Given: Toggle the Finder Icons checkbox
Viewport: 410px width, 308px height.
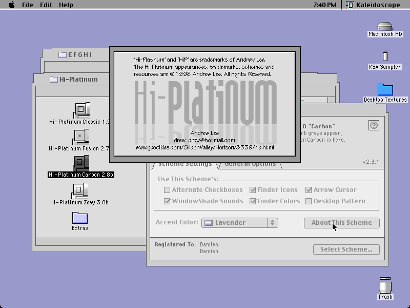Looking at the screenshot, I should (x=253, y=190).
